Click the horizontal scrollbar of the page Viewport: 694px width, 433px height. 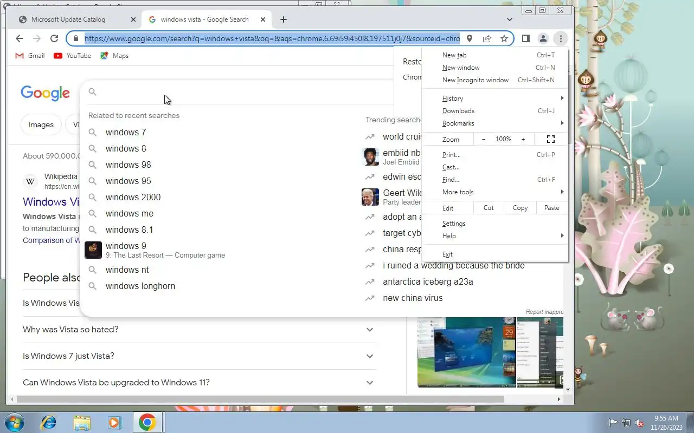pyautogui.click(x=261, y=399)
